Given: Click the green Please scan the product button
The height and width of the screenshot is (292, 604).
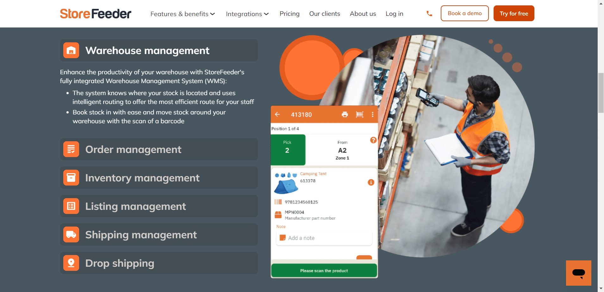Looking at the screenshot, I should click(x=324, y=271).
